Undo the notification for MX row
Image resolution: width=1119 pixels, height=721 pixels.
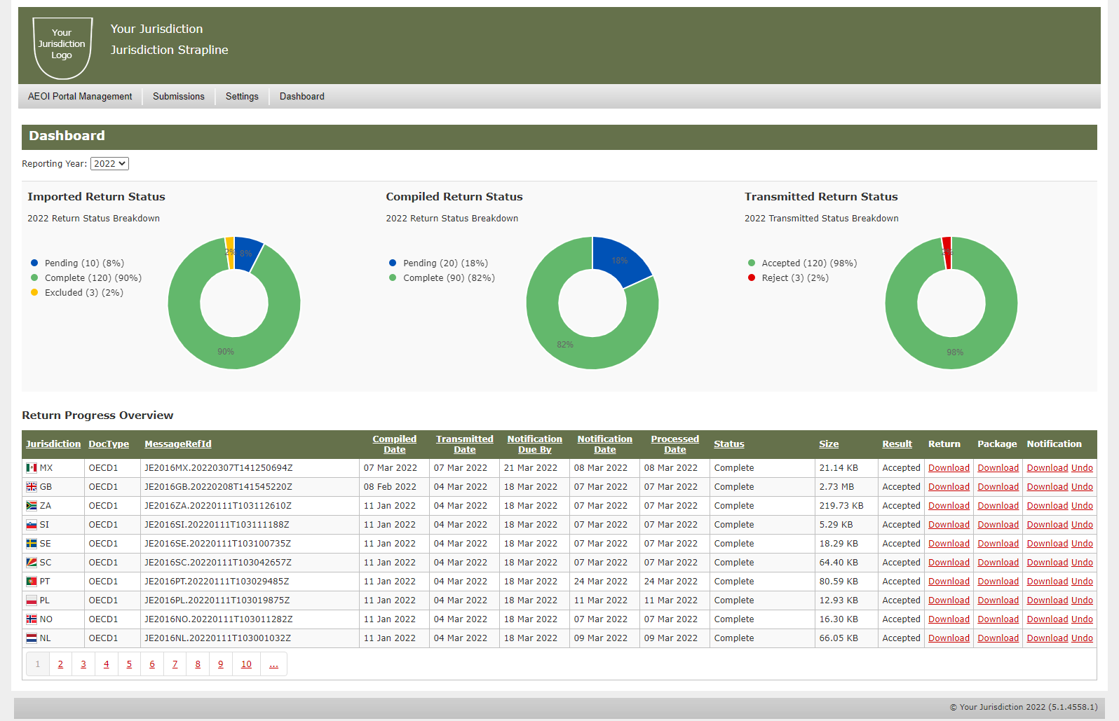(1082, 468)
